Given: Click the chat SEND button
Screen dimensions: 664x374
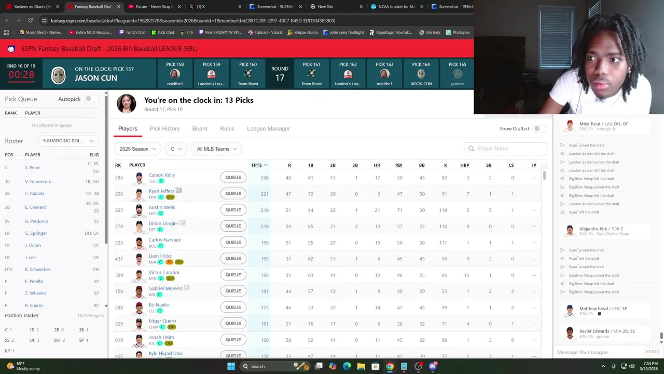Looking at the screenshot, I should (652, 352).
